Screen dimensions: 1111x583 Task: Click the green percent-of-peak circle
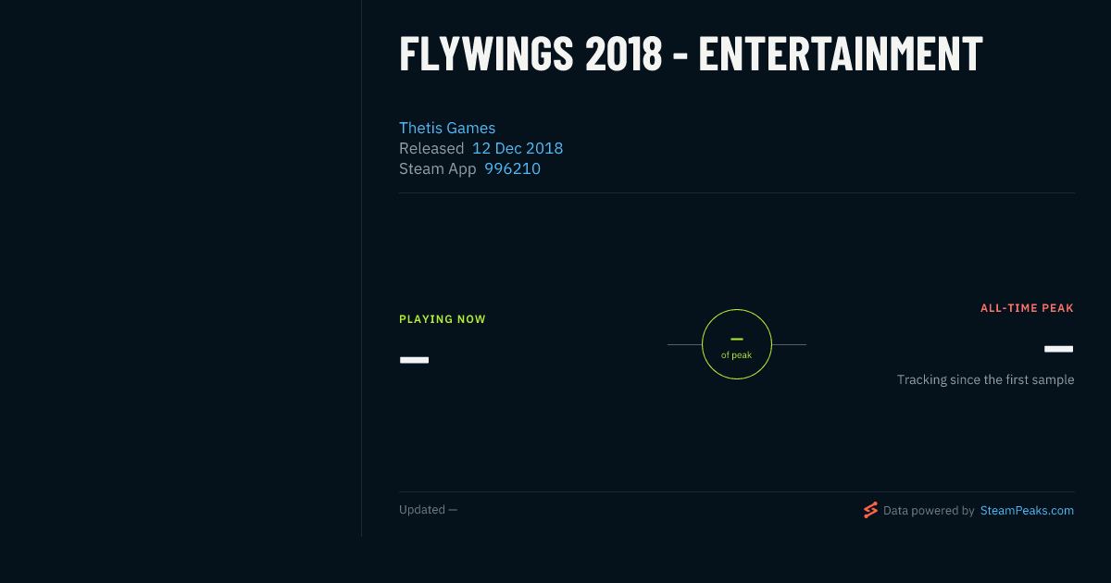tap(737, 344)
